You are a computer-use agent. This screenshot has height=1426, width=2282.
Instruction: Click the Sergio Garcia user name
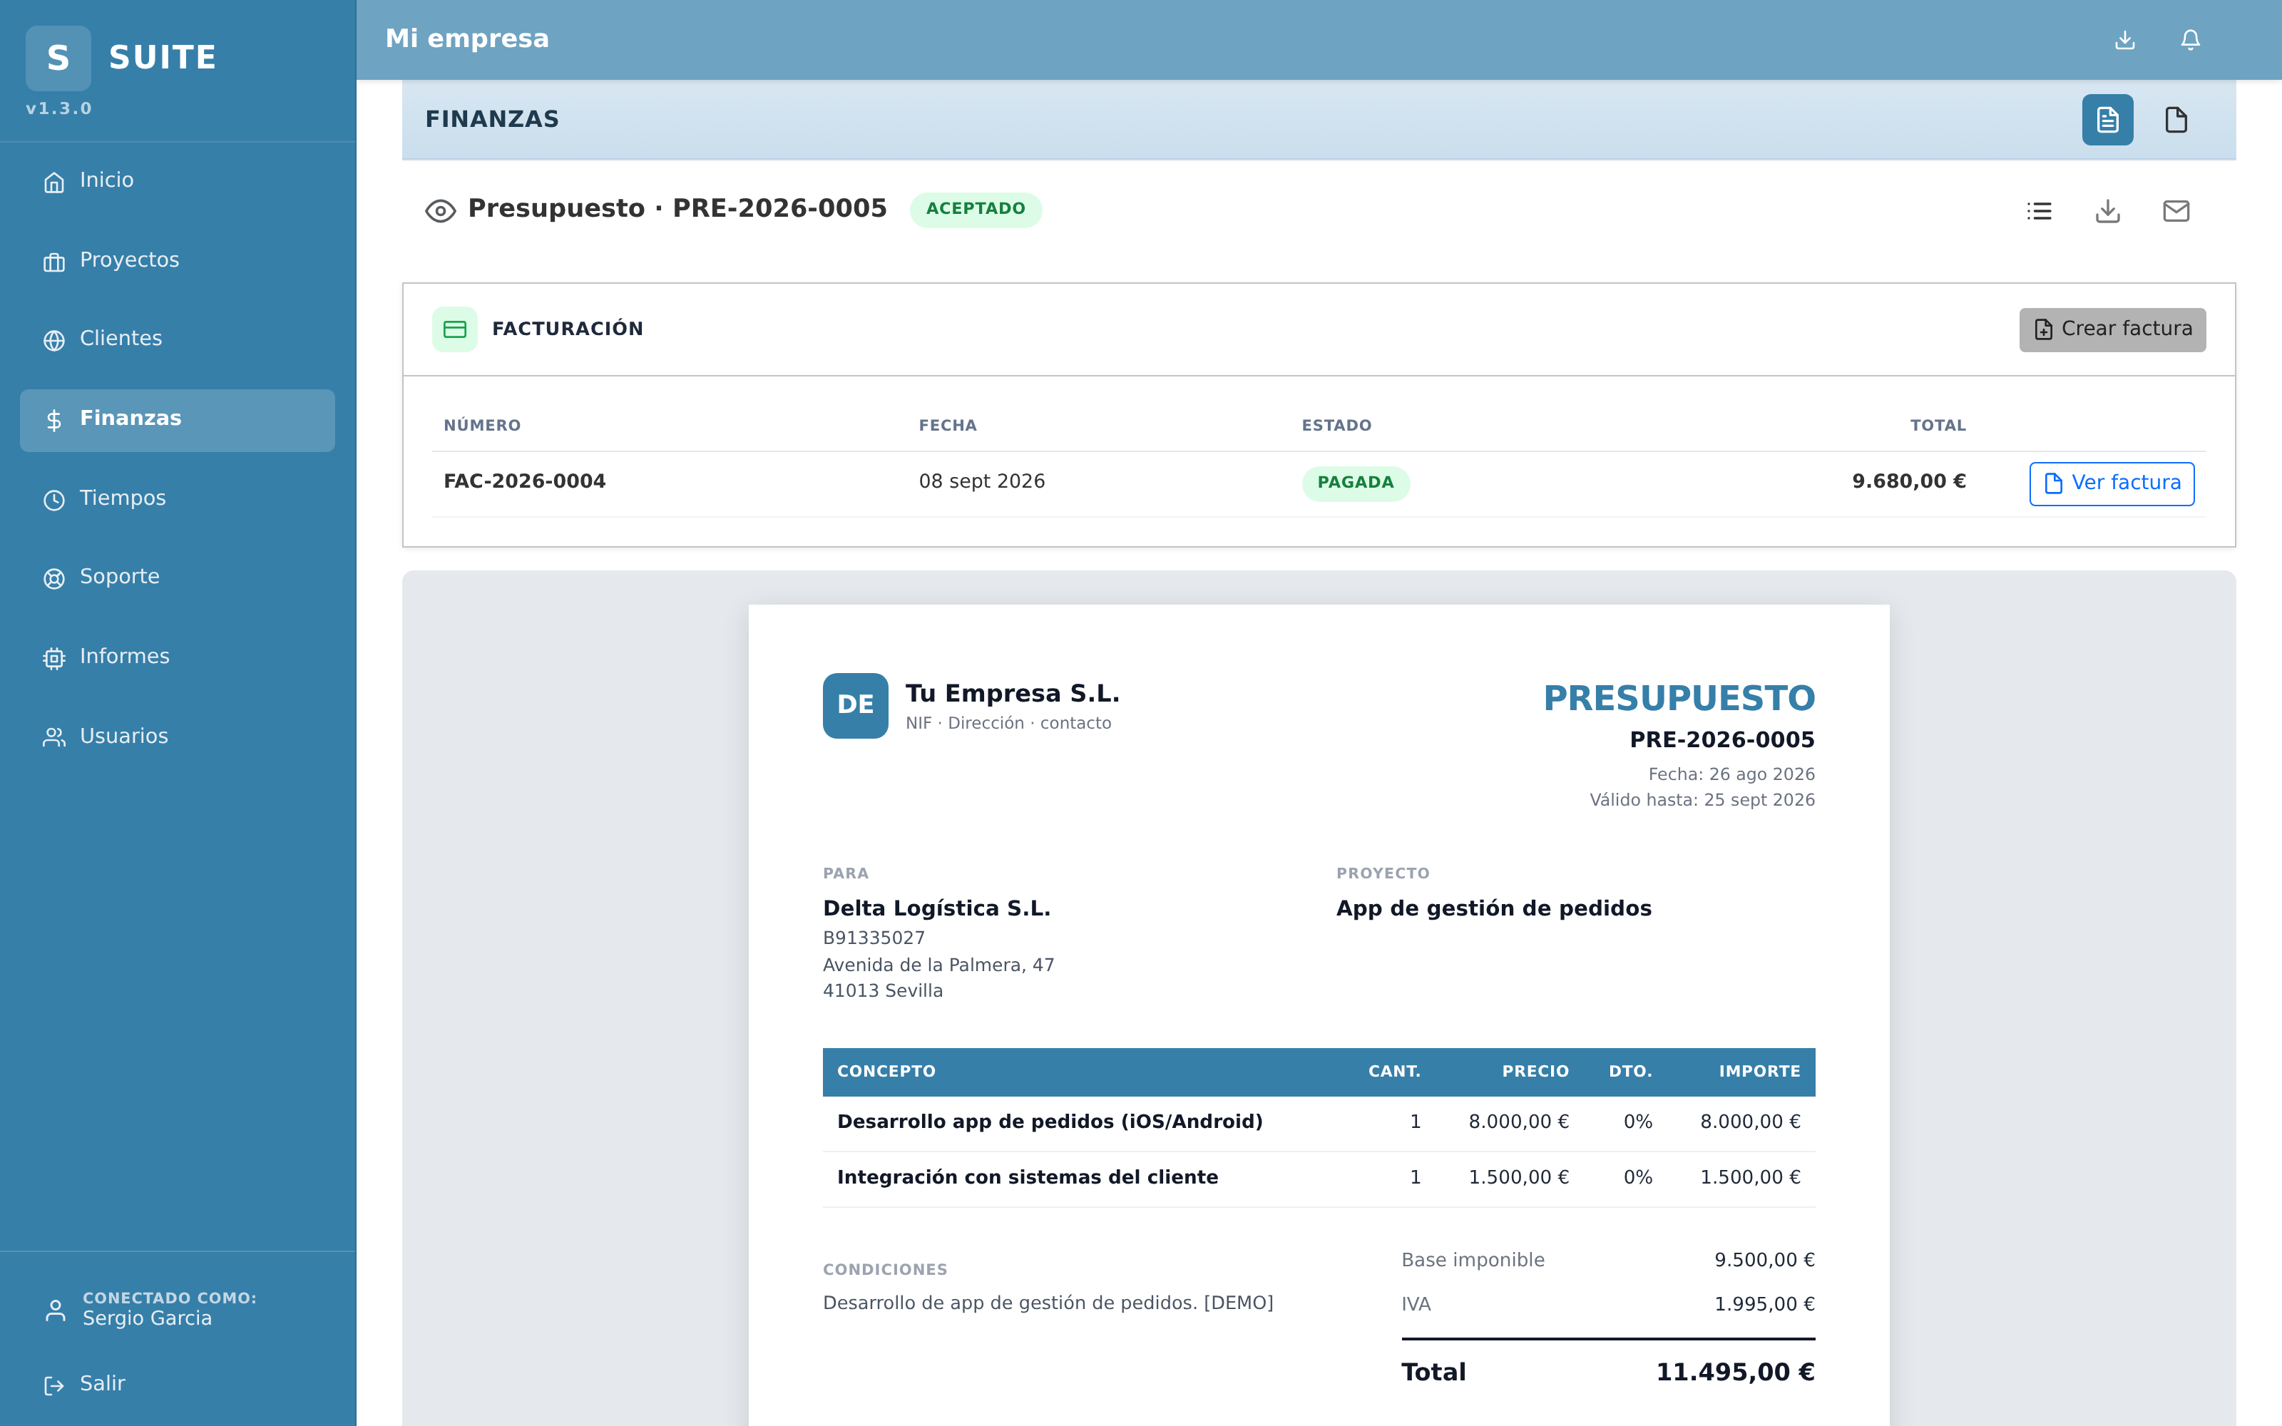147,1318
